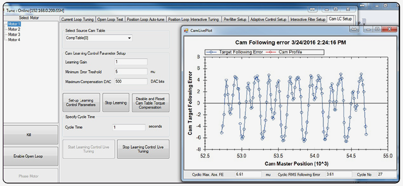The width and height of the screenshot is (403, 186).
Task: Select Motor 1 in the tree
Action: click(14, 24)
